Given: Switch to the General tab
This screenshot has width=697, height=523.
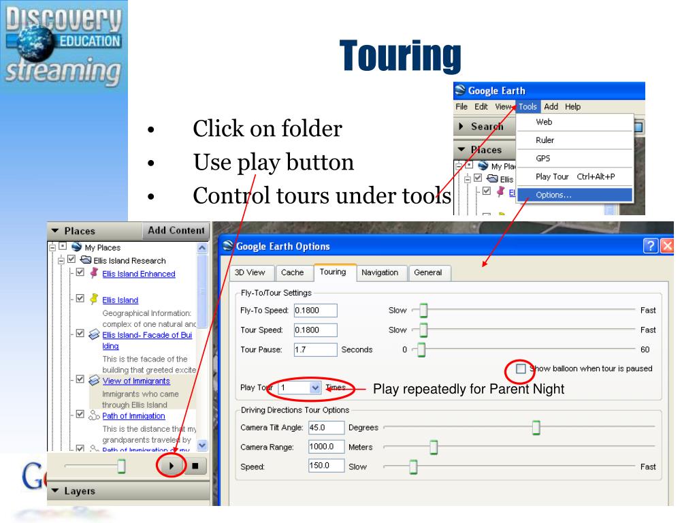Looking at the screenshot, I should pos(428,272).
